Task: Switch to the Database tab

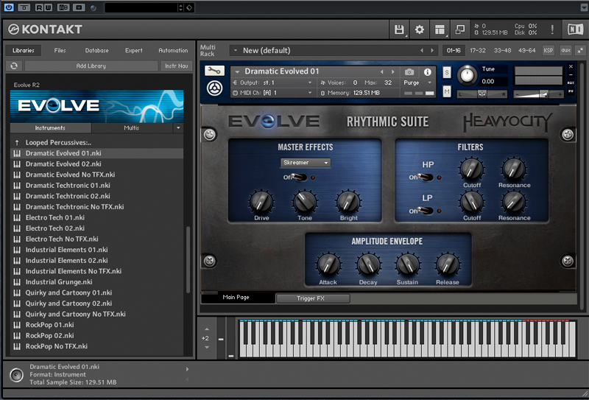Action: (97, 50)
